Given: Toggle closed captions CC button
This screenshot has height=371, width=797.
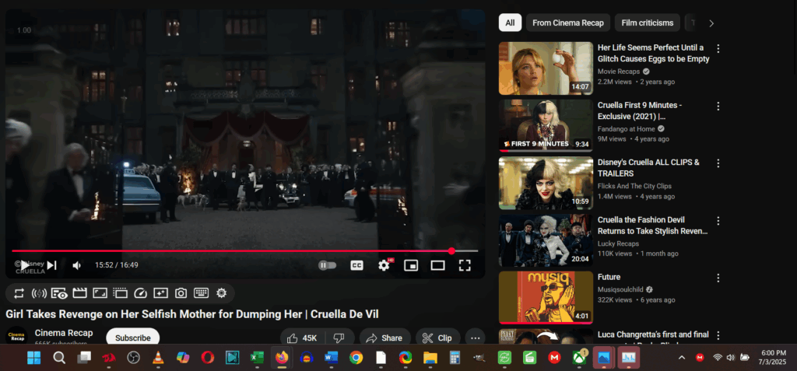Looking at the screenshot, I should coord(356,265).
